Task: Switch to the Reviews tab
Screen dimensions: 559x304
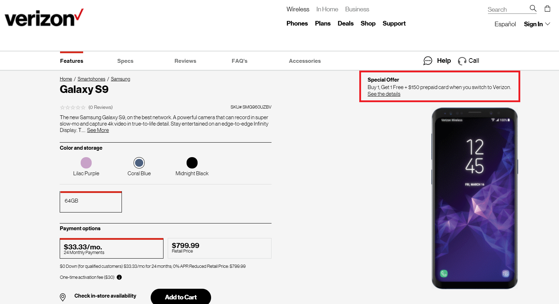Action: coord(185,61)
